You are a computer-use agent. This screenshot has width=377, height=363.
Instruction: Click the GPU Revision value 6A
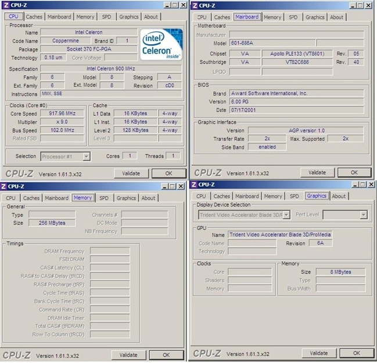[x=321, y=243]
